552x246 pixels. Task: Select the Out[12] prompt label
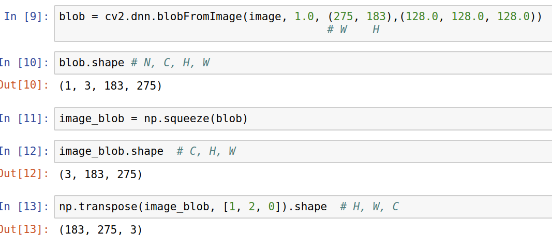click(x=24, y=174)
